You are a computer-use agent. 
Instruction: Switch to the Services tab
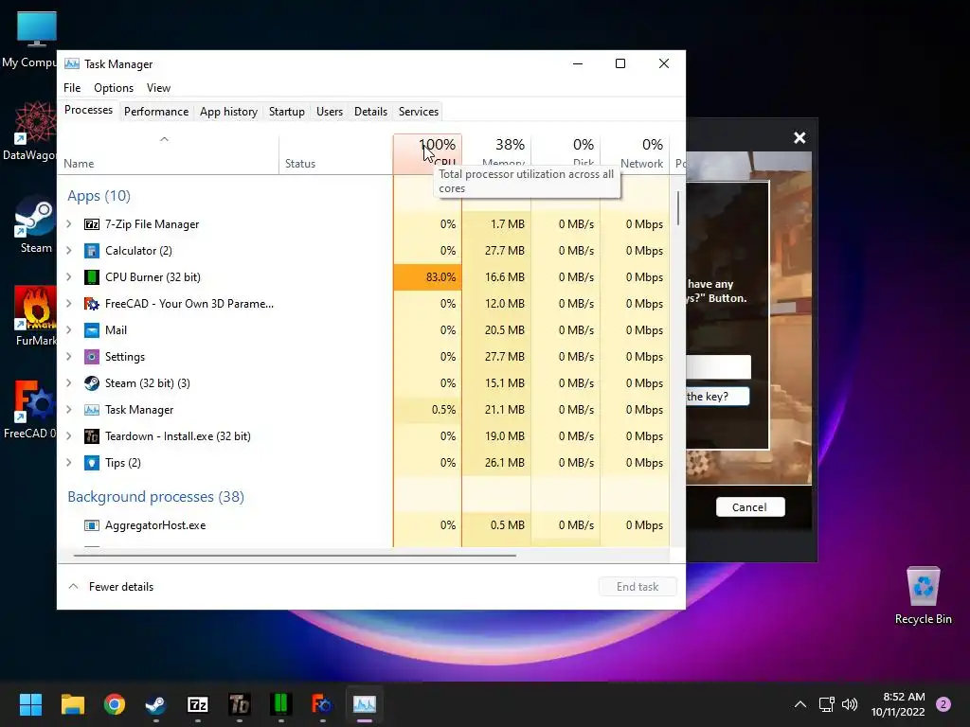coord(418,112)
